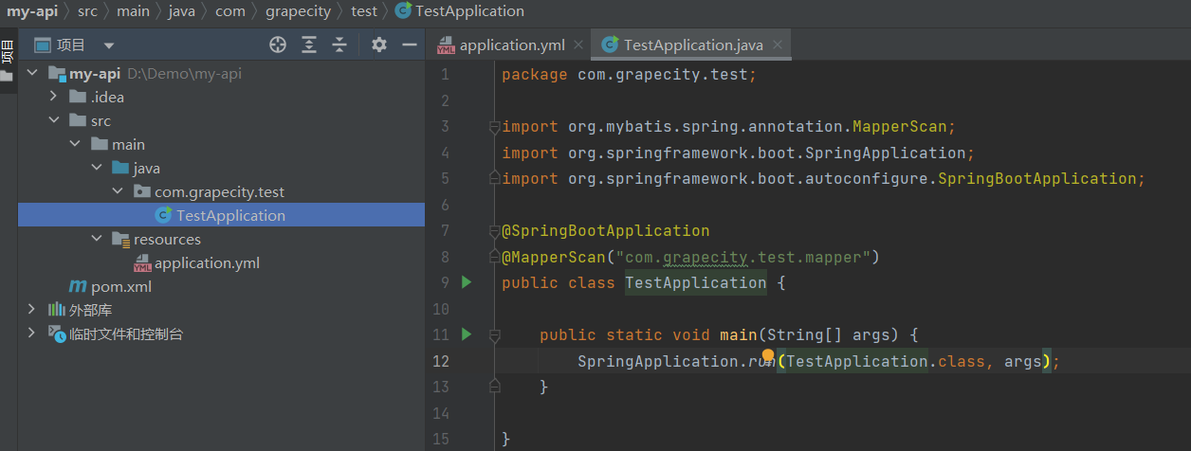Viewport: 1191px width, 451px height.
Task: Click the Expand All icon in project panel
Action: 309,45
